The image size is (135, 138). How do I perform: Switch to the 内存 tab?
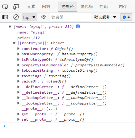pos(123,7)
